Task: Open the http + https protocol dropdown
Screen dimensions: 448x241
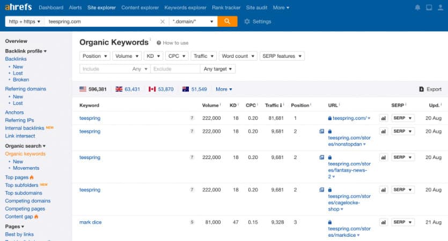Action: click(x=24, y=21)
